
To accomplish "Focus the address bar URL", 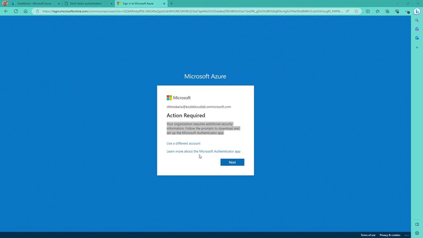I will [192, 11].
